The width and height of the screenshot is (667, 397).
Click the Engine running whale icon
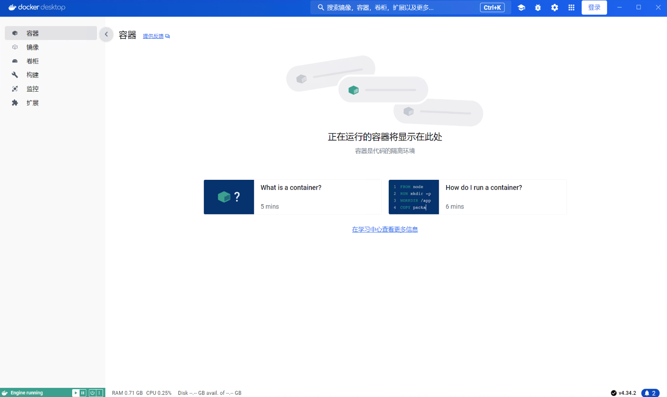(5, 393)
